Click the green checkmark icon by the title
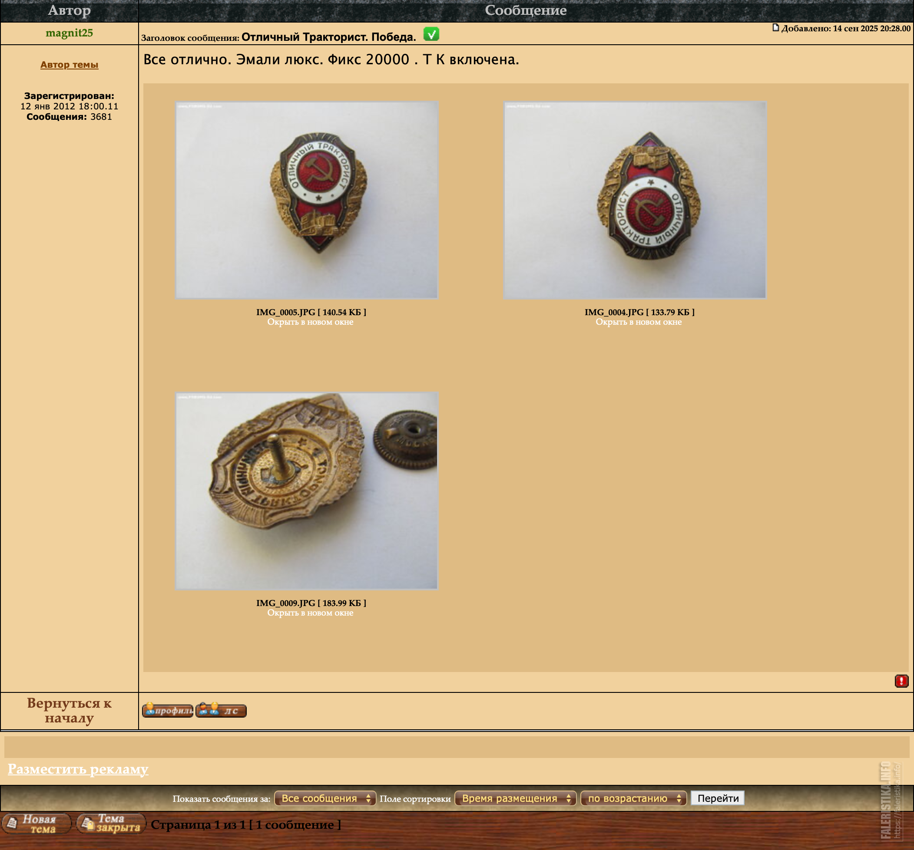Screen dimensions: 914x850 431,34
